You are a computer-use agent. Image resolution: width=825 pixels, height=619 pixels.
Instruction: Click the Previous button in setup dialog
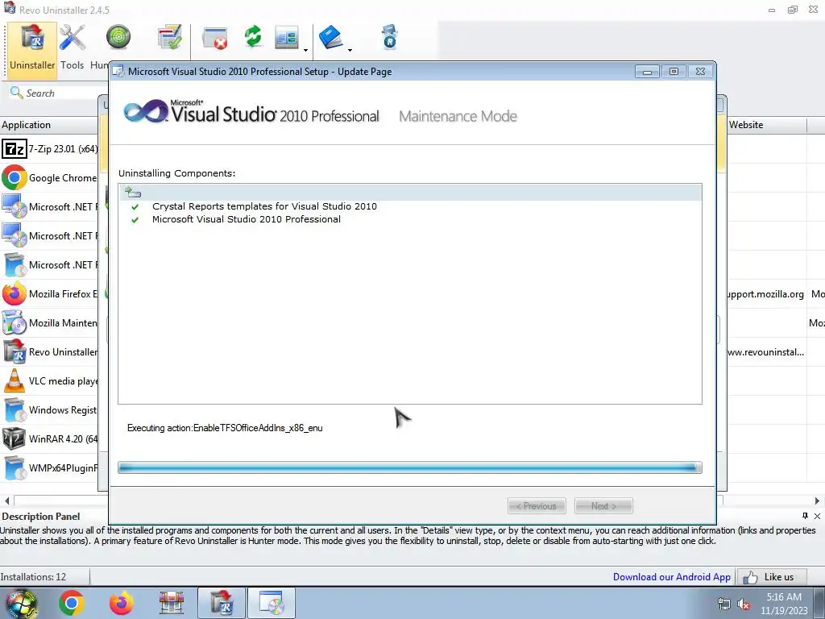coord(537,506)
